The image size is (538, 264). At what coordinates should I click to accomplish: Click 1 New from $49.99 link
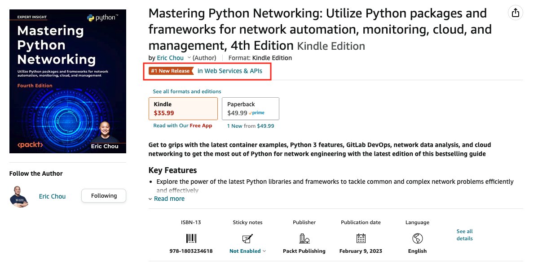[x=251, y=126]
